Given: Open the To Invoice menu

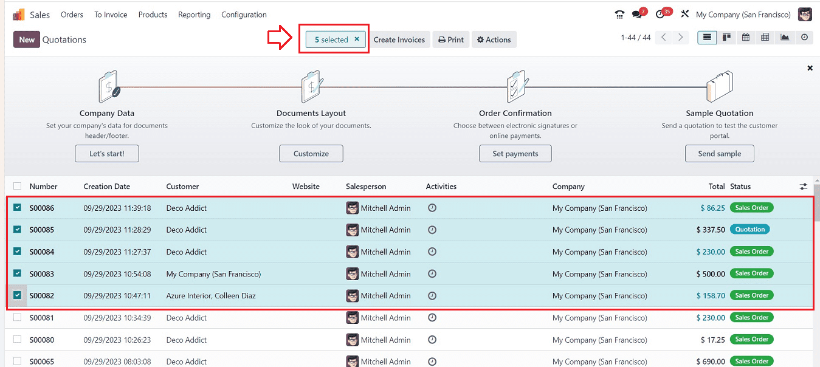Looking at the screenshot, I should [111, 15].
